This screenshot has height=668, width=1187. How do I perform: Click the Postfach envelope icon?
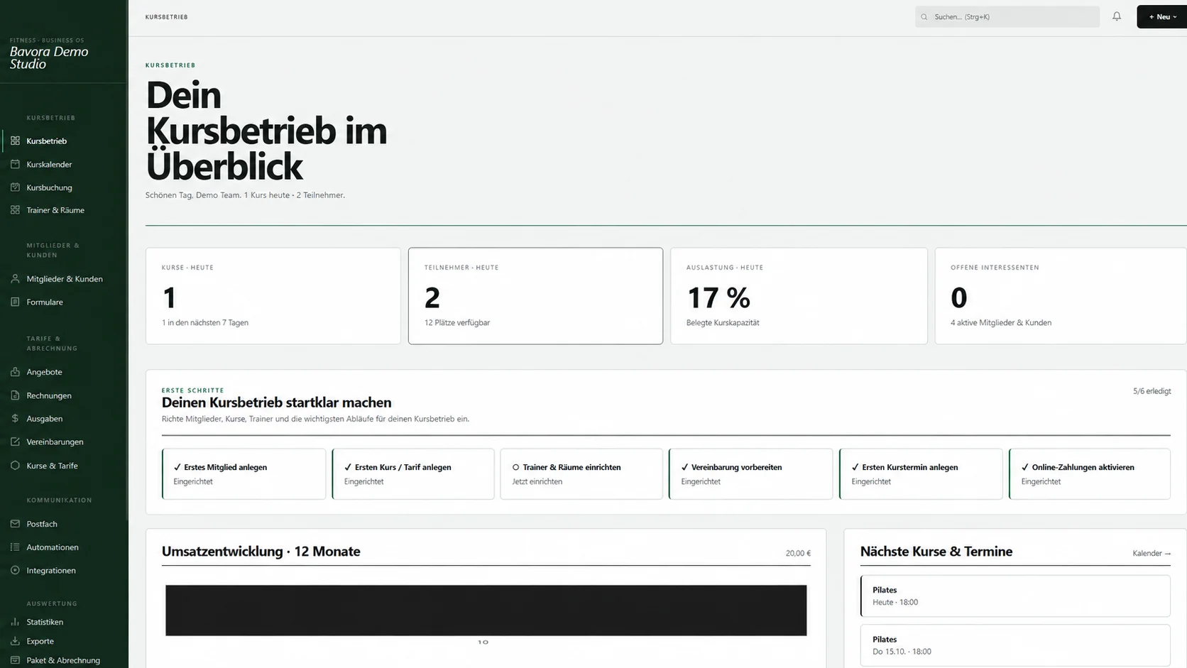click(x=15, y=524)
